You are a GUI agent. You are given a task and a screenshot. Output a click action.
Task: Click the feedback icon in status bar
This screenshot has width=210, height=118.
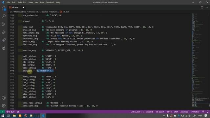[203, 112]
